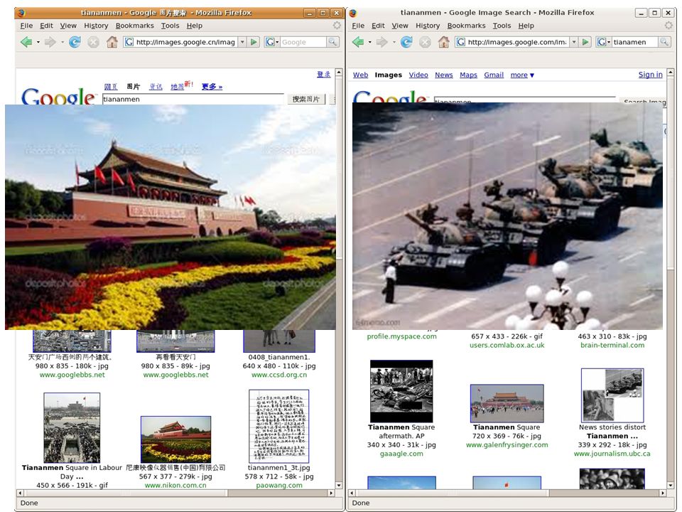Click Maps link on right Google page
The image size is (682, 512).
click(x=468, y=75)
